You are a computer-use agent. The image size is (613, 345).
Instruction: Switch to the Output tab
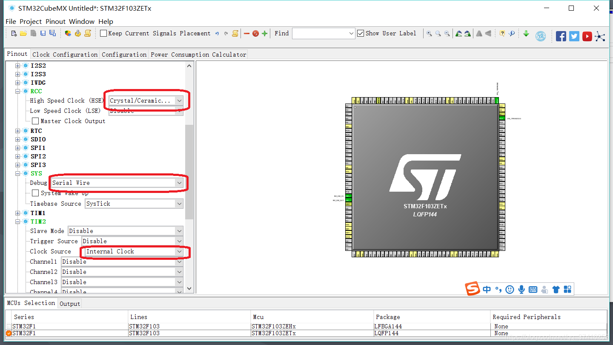pos(70,304)
